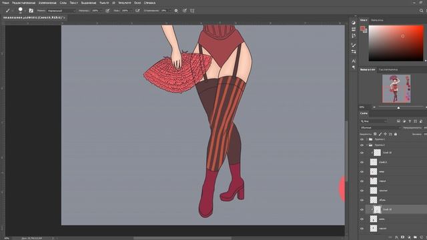The width and height of the screenshot is (427, 240).
Task: Hide the highlighted selected layer
Action: 362,209
